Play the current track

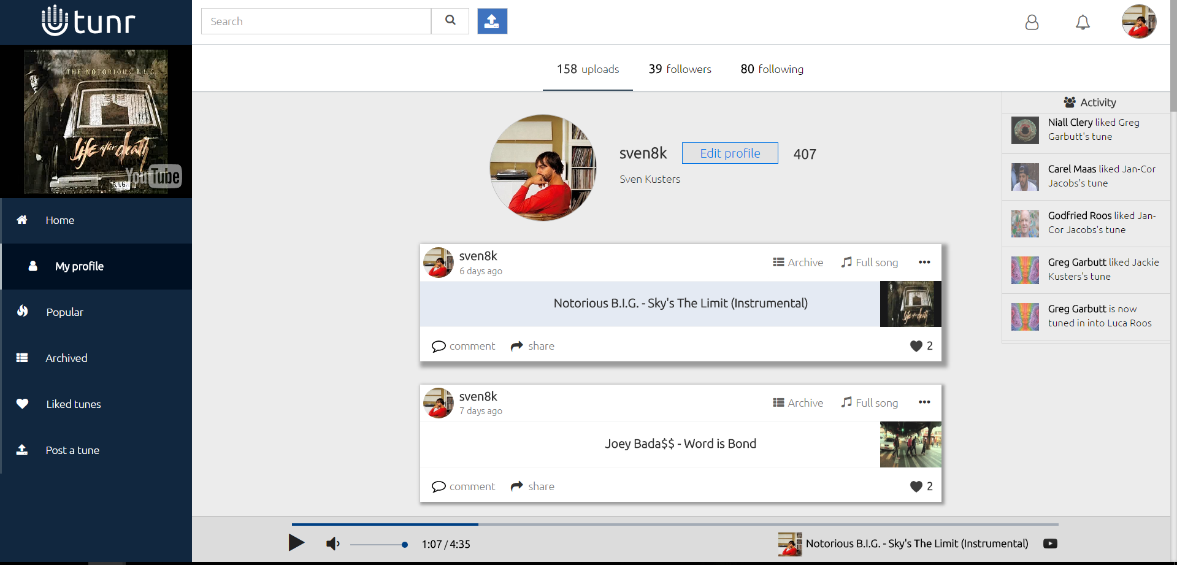[296, 543]
